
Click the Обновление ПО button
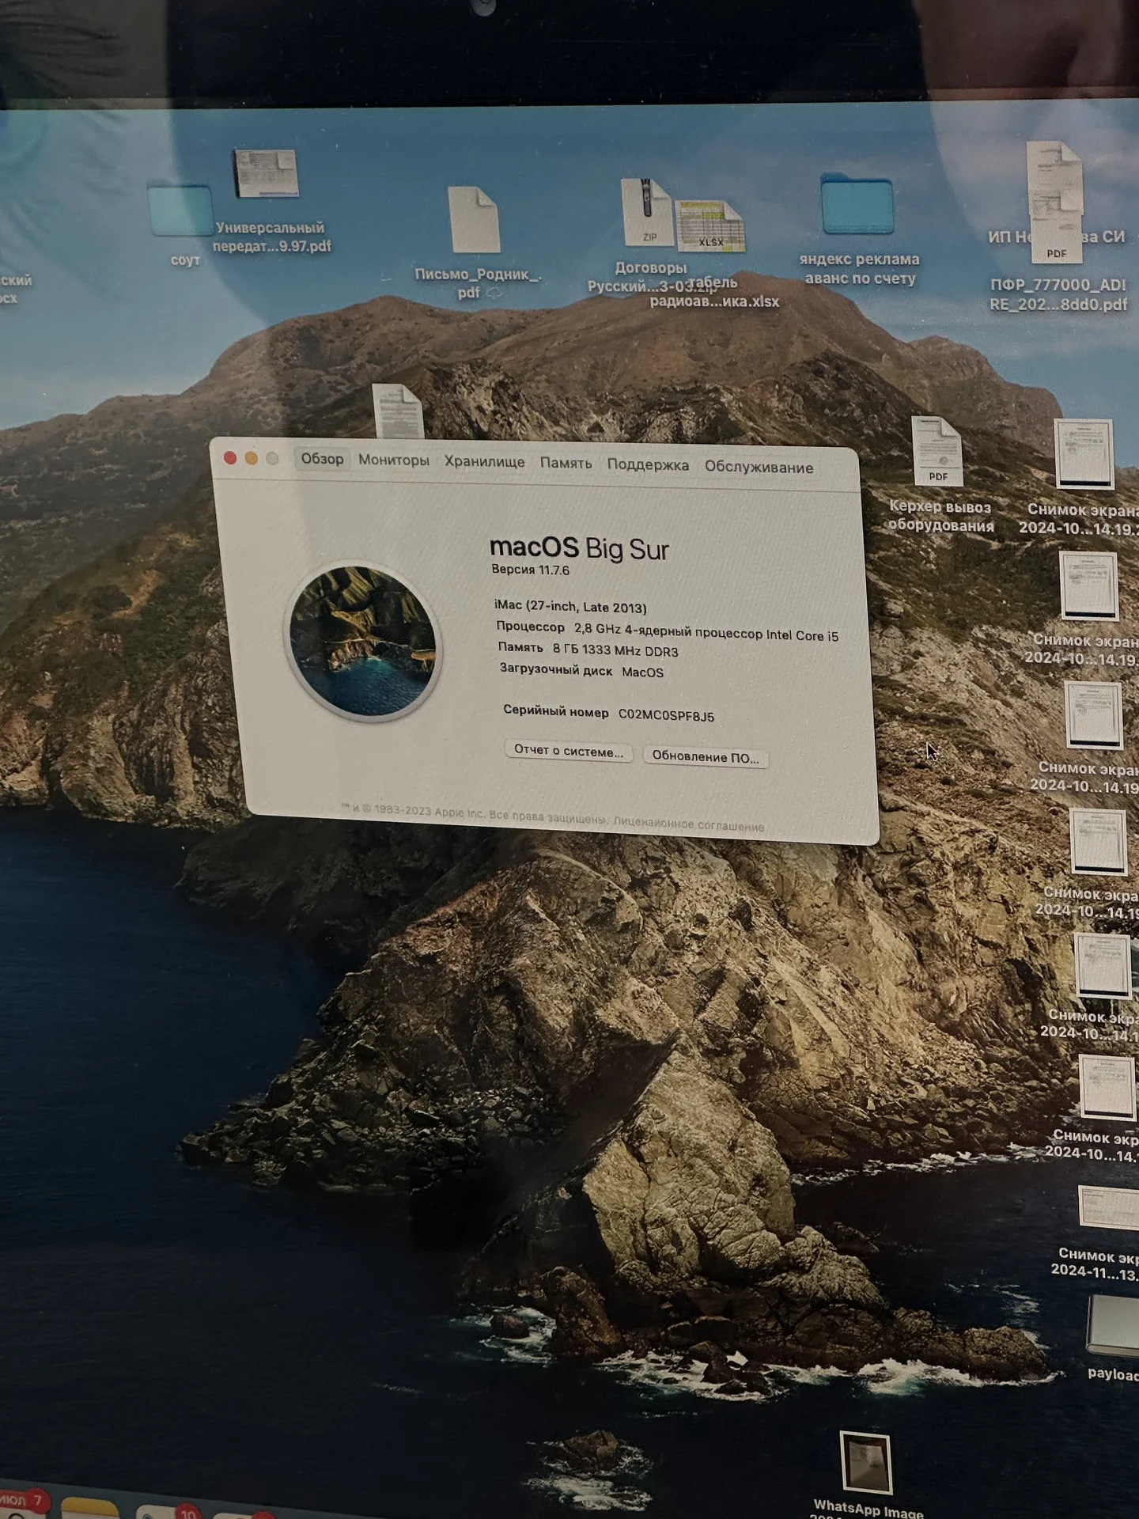tap(705, 757)
